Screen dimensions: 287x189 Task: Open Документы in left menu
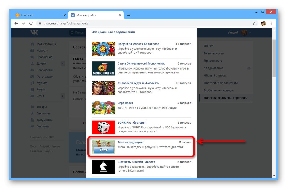[41, 120]
